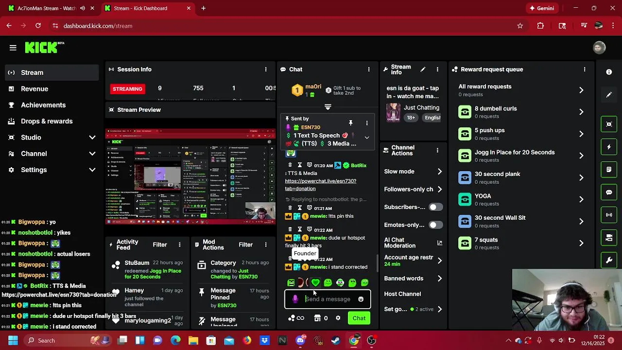This screenshot has width=622, height=350.
Task: Open the channel shop icon below chat
Action: click(317, 318)
